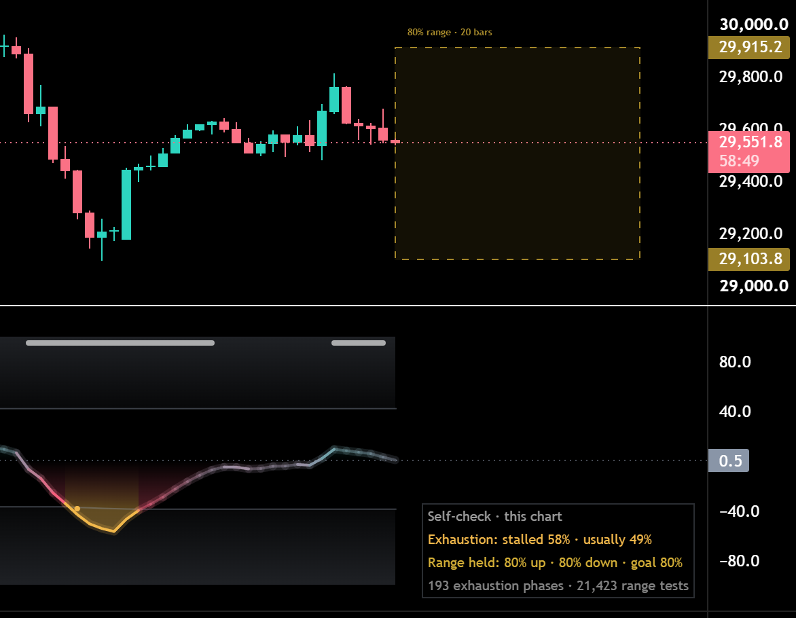Select the 29,915.2 upper range price label
The height and width of the screenshot is (618, 796).
coord(748,48)
